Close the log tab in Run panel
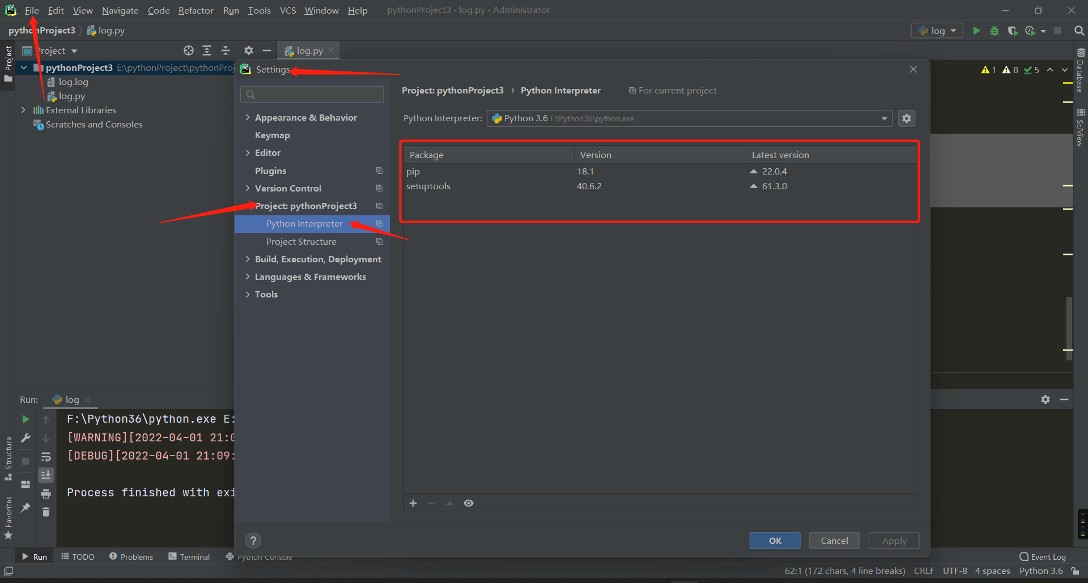The image size is (1088, 583). (87, 399)
